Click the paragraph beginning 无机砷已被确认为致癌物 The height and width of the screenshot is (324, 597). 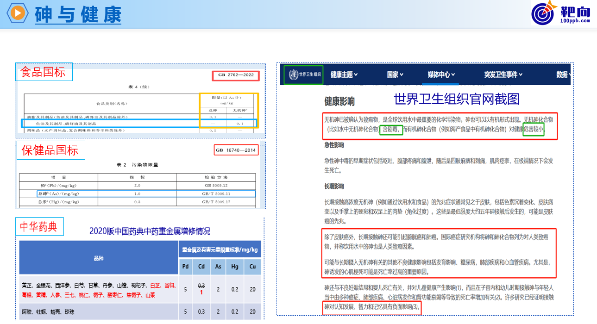coord(439,125)
